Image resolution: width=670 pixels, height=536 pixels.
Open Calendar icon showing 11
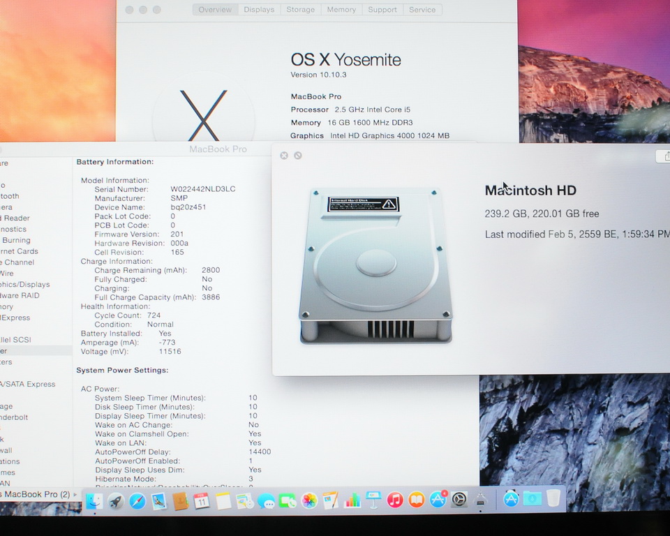click(202, 500)
